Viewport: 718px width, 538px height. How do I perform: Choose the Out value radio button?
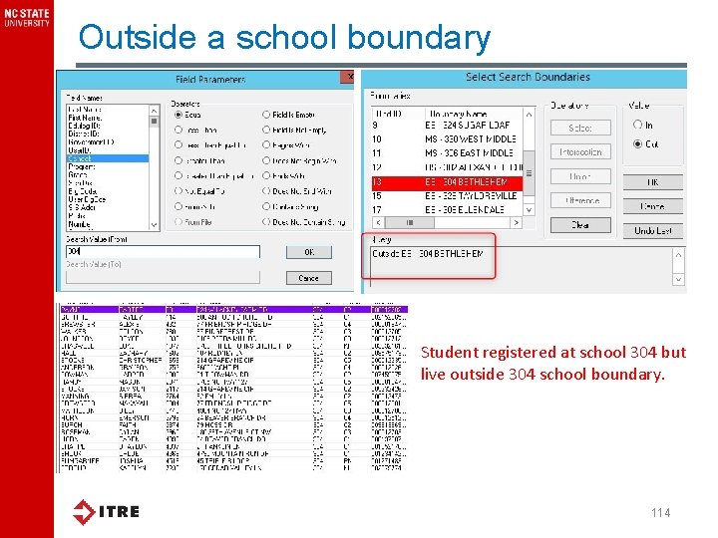click(x=638, y=143)
